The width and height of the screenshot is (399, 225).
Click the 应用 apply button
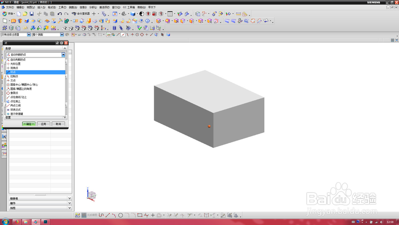tap(43, 124)
